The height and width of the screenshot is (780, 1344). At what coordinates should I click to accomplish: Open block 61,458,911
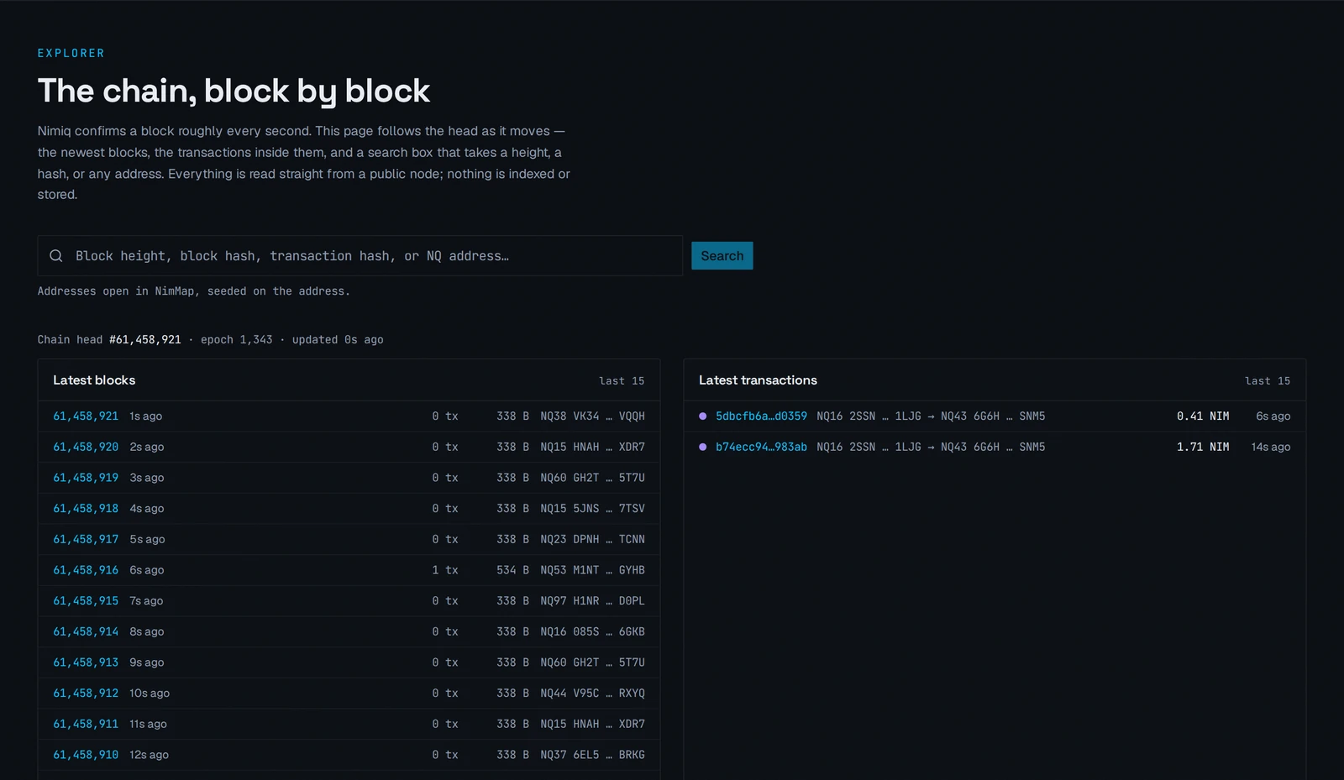86,725
